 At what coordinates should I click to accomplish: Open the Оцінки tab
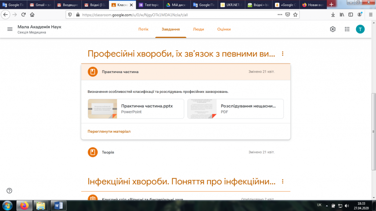coord(224,29)
